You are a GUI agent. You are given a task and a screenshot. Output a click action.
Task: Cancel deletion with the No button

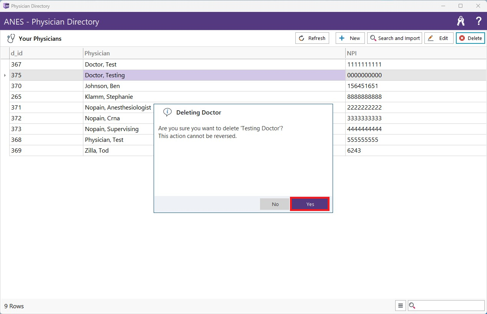[x=275, y=204]
